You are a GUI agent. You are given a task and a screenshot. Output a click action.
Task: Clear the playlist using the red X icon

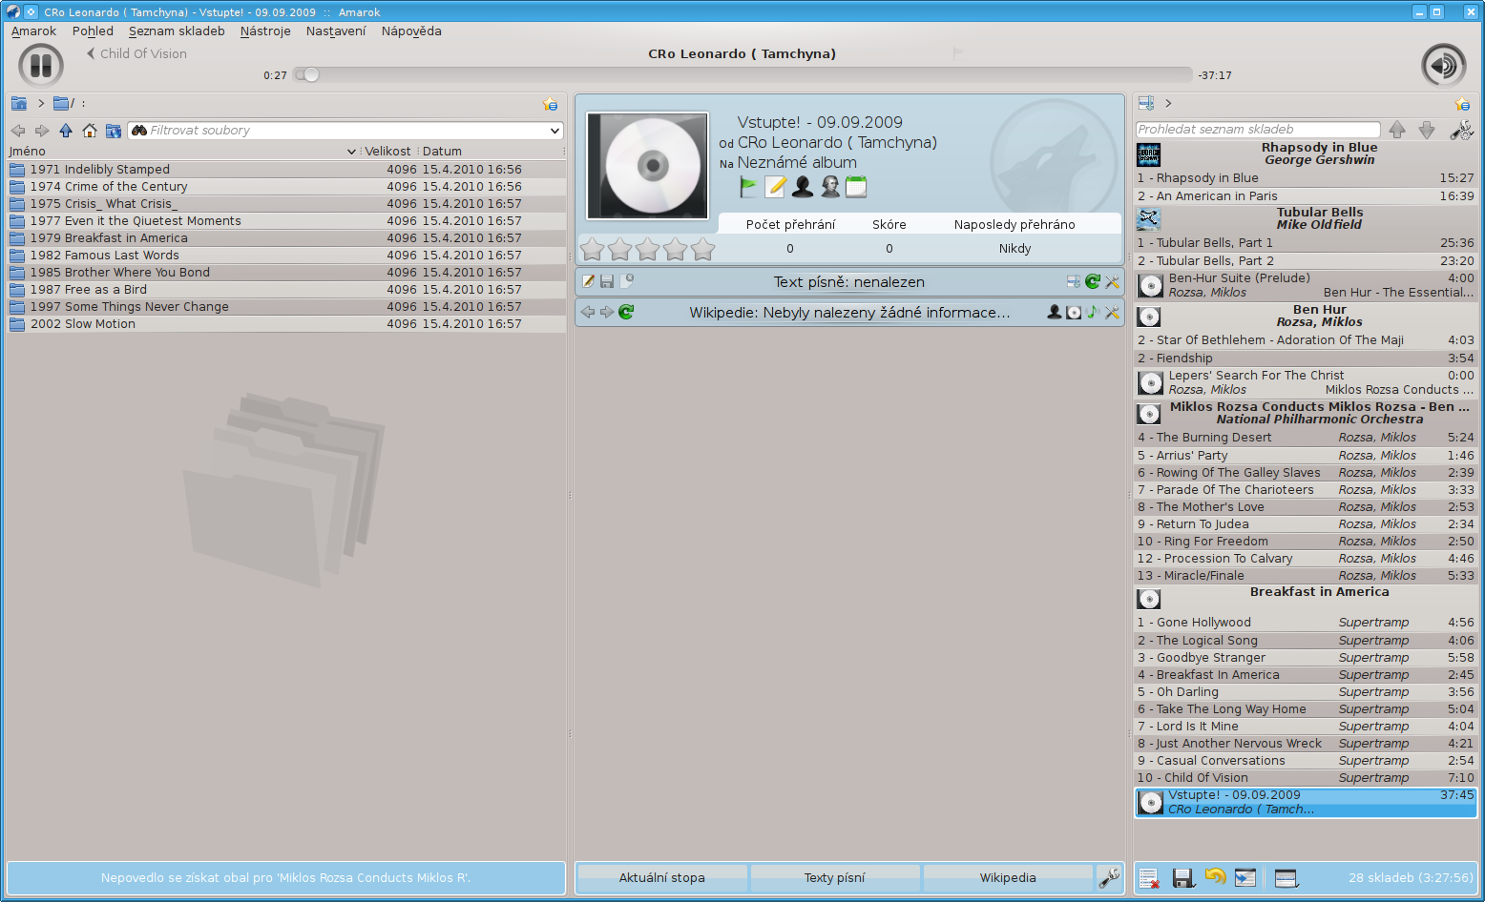pos(1149,878)
